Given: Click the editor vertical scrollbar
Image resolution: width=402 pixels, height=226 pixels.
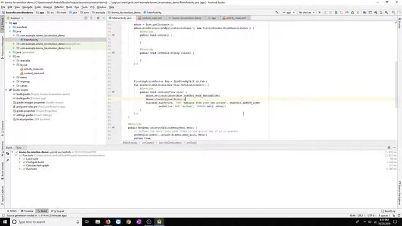Looking at the screenshot, I should 396,85.
